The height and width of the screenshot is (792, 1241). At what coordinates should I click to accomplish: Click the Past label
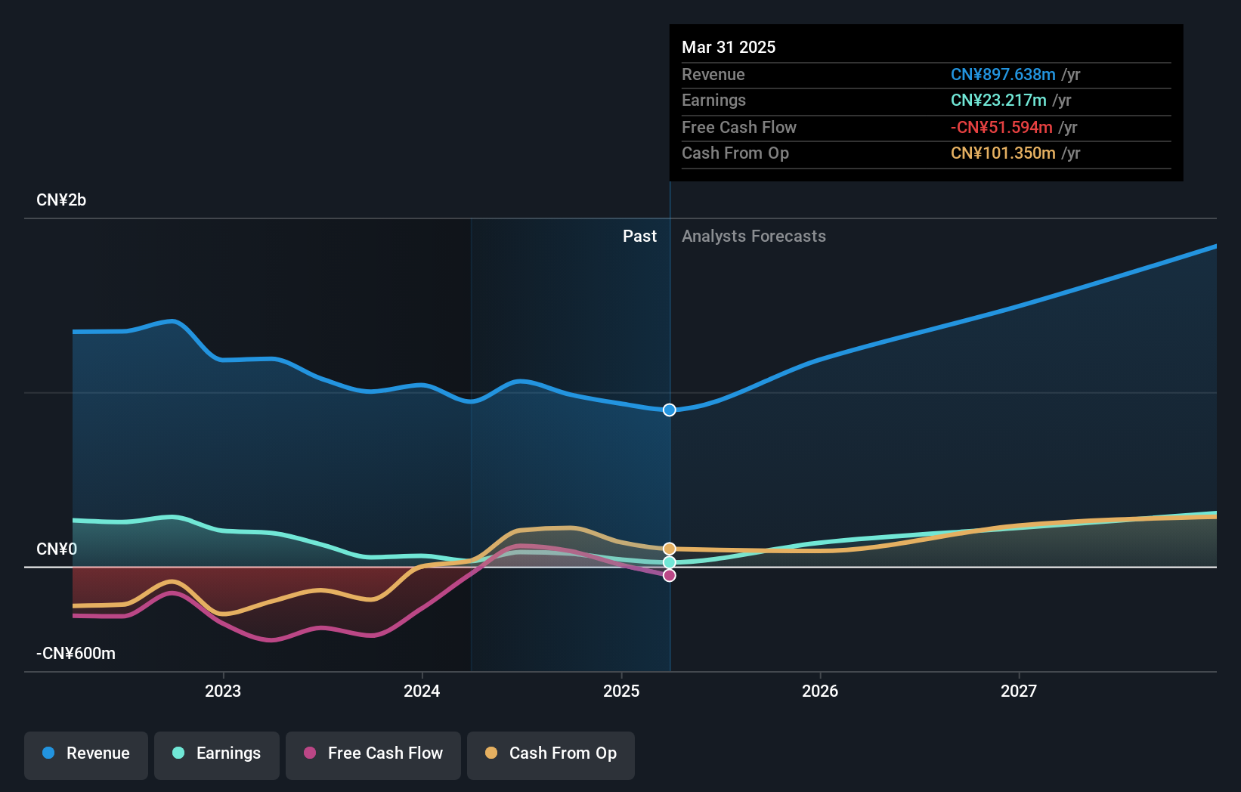[x=639, y=237]
